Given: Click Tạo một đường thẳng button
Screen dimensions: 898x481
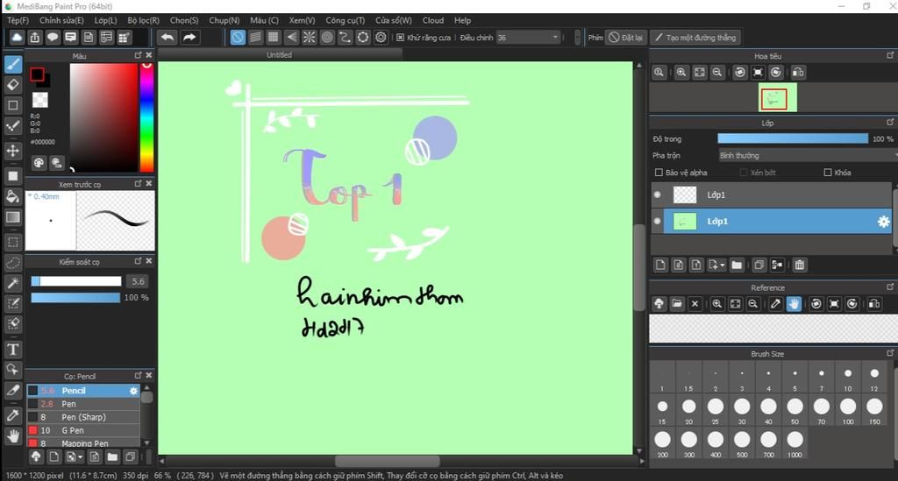Looking at the screenshot, I should coord(695,38).
